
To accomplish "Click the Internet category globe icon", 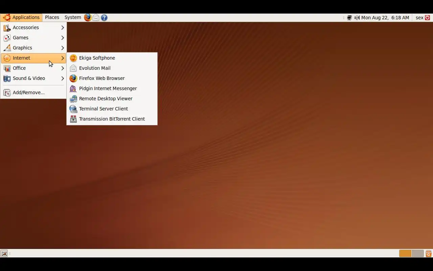I will pyautogui.click(x=7, y=58).
